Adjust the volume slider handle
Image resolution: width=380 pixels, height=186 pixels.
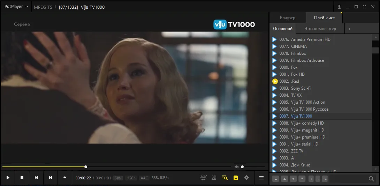click(242, 167)
